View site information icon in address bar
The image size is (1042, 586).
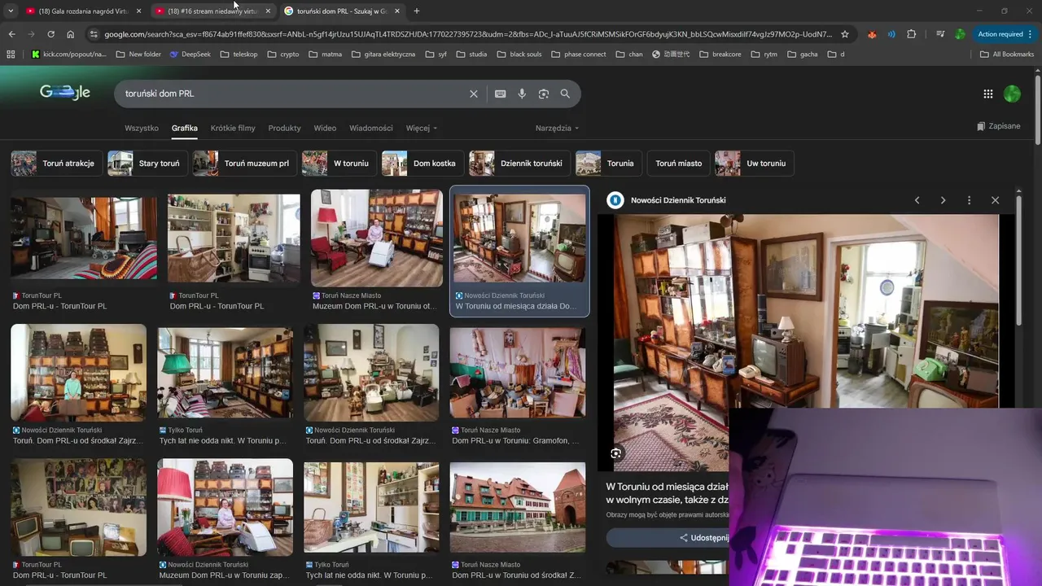coord(94,34)
